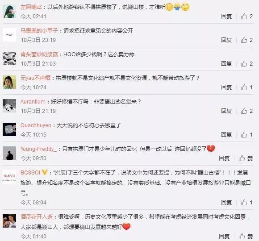
Task: Thumbs-up the 无yao不肯栖 comment
Action: point(246,87)
